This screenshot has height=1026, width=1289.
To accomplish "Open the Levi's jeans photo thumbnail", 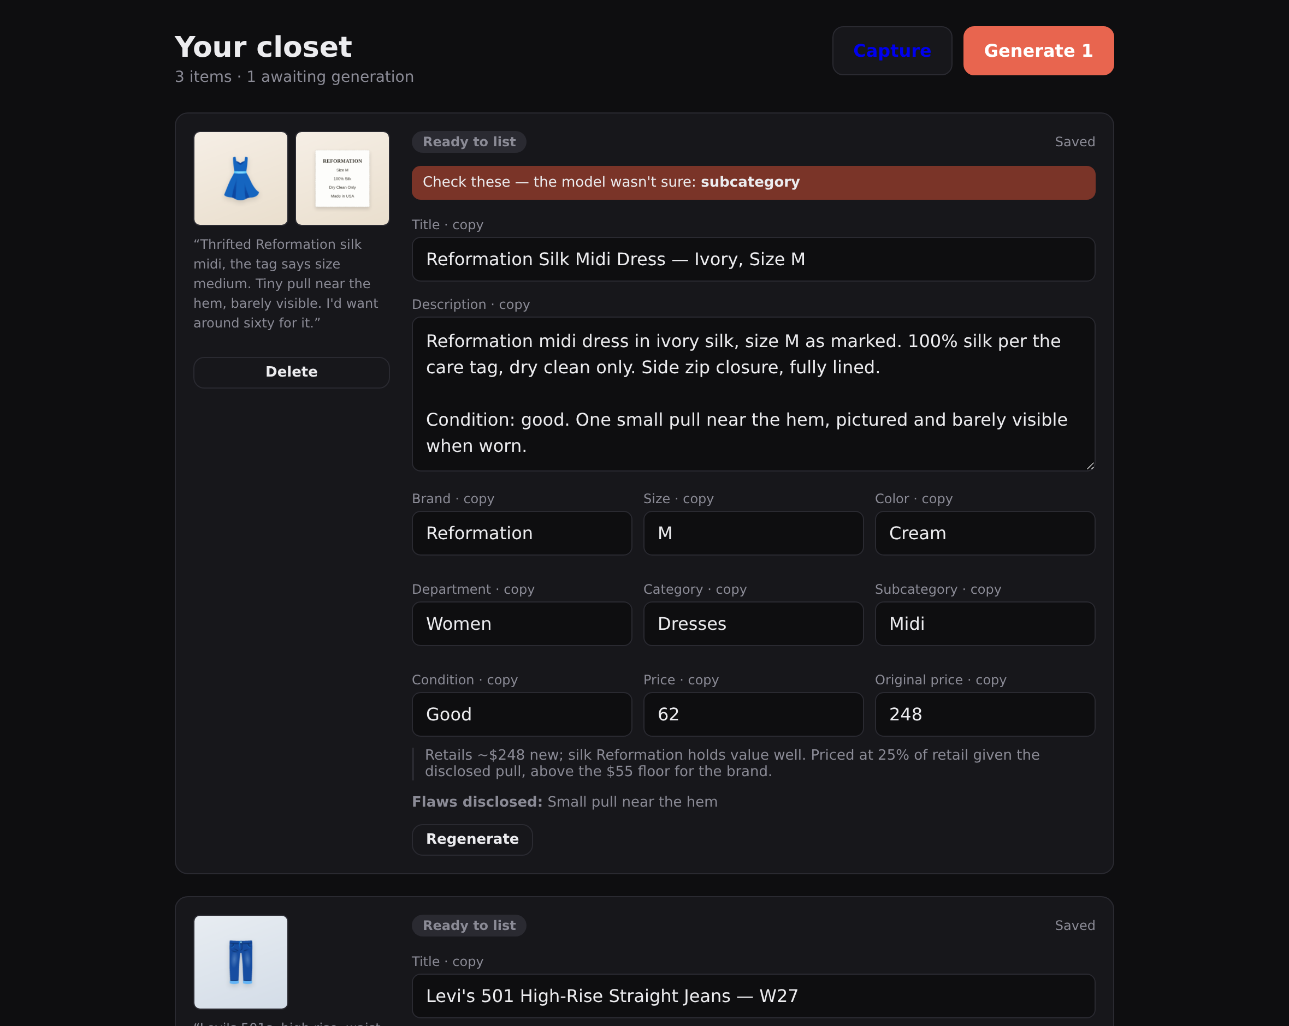I will click(x=241, y=962).
